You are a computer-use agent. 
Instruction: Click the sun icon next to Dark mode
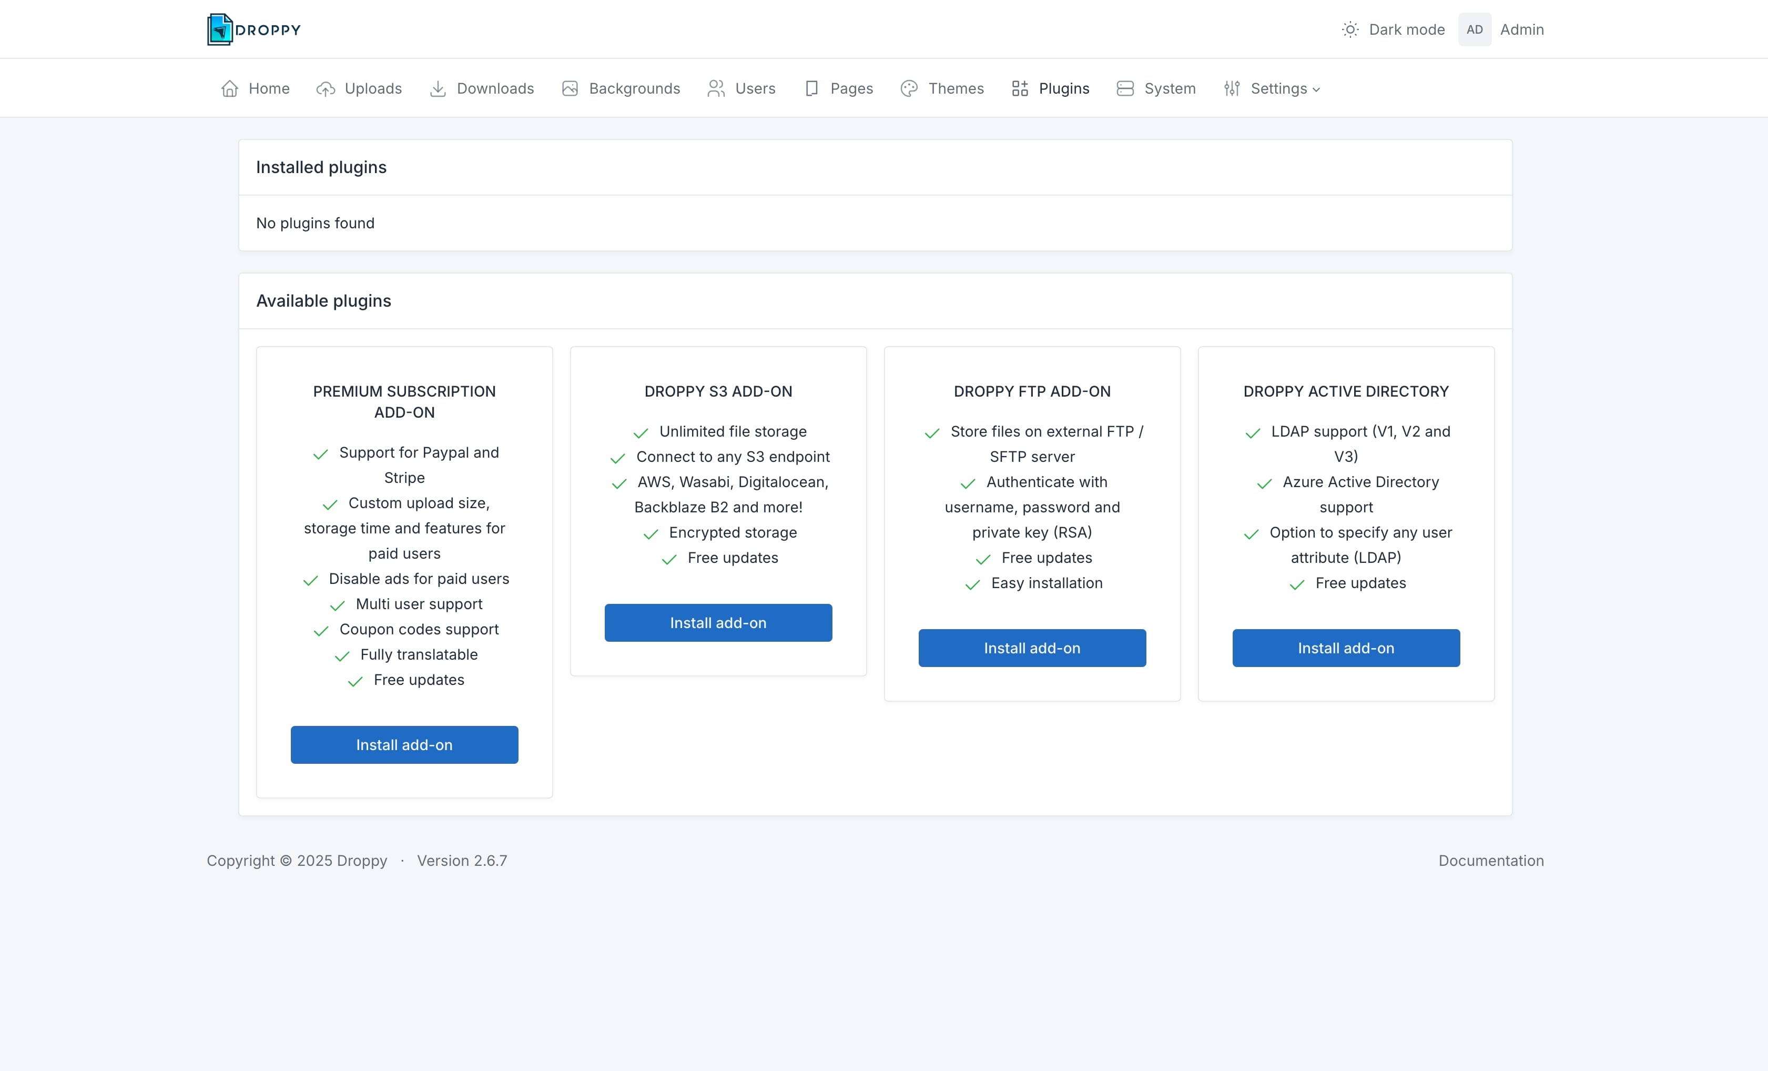[1350, 29]
